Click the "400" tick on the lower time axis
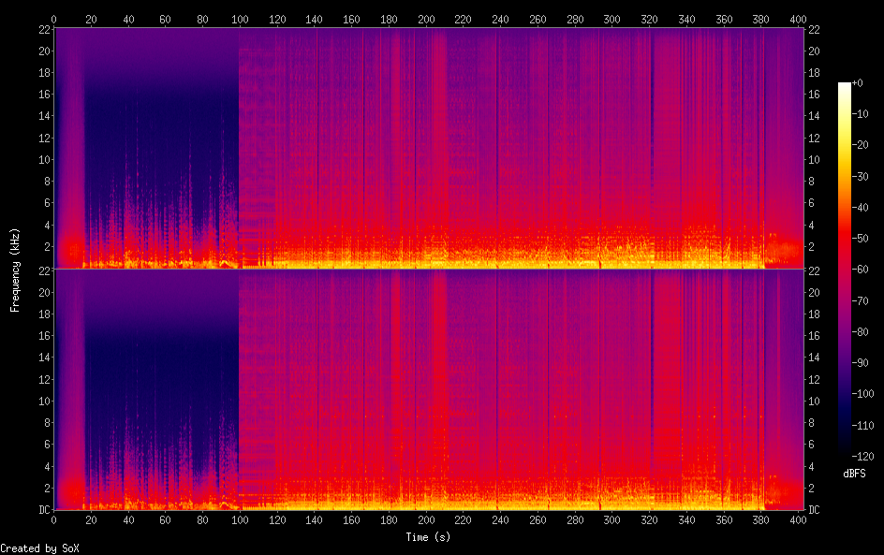Image resolution: width=884 pixels, height=555 pixels. click(798, 520)
